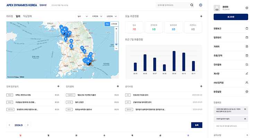Open the 주문/견적 icon
The width and height of the screenshot is (253, 138).
tap(247, 56)
